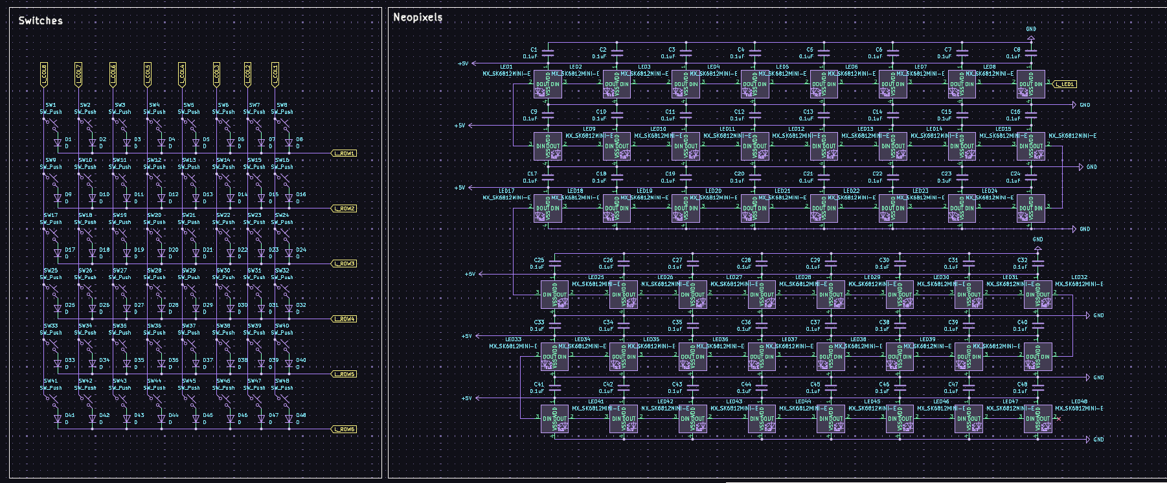
Task: Select capacitor C12 symbol
Action: (755, 115)
